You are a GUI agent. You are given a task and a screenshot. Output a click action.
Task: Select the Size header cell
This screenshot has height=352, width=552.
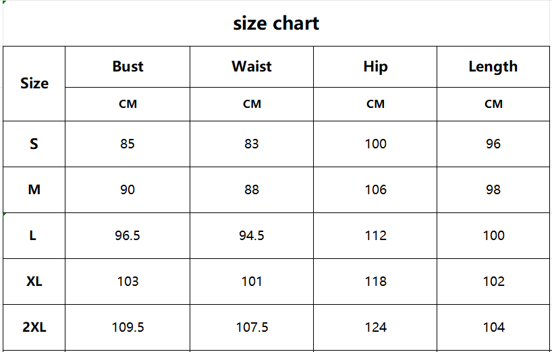[34, 84]
